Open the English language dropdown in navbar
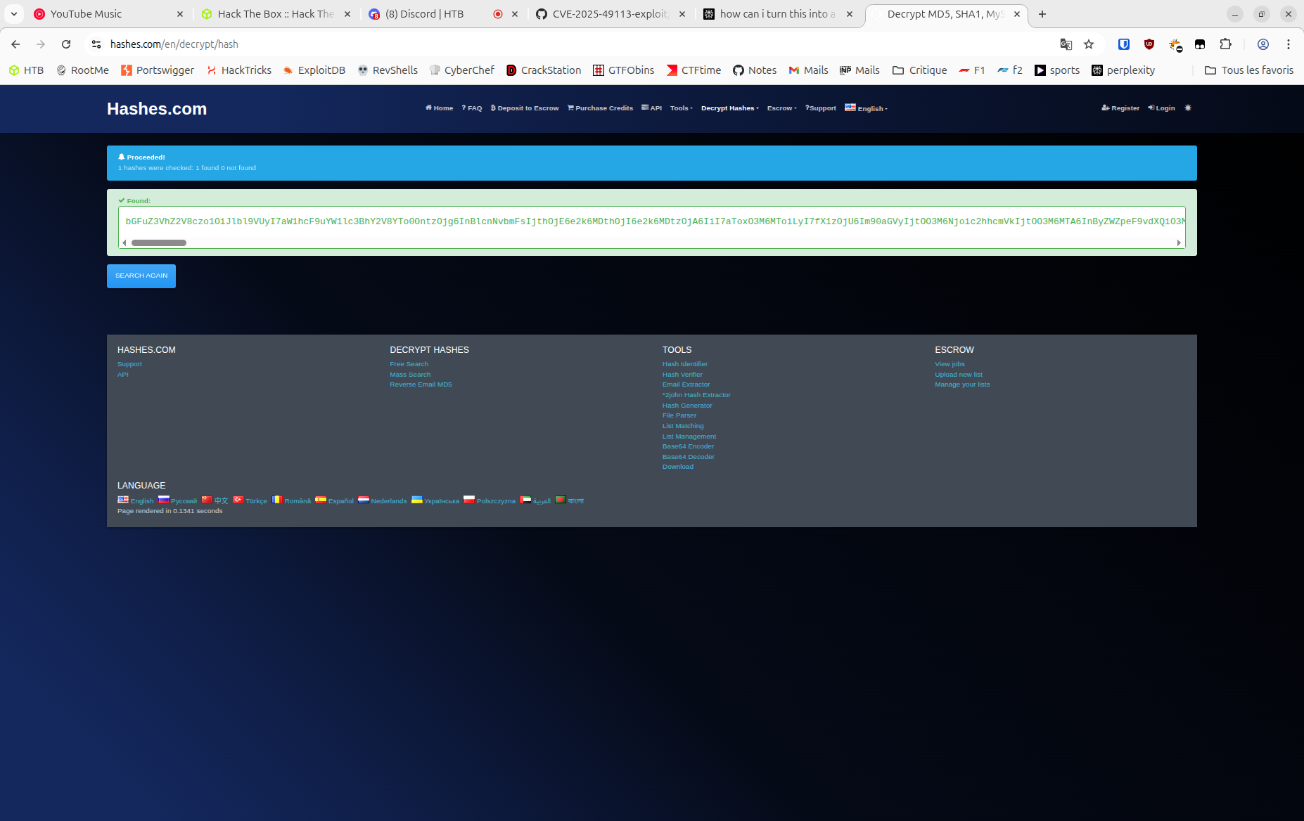The height and width of the screenshot is (821, 1304). 867,108
